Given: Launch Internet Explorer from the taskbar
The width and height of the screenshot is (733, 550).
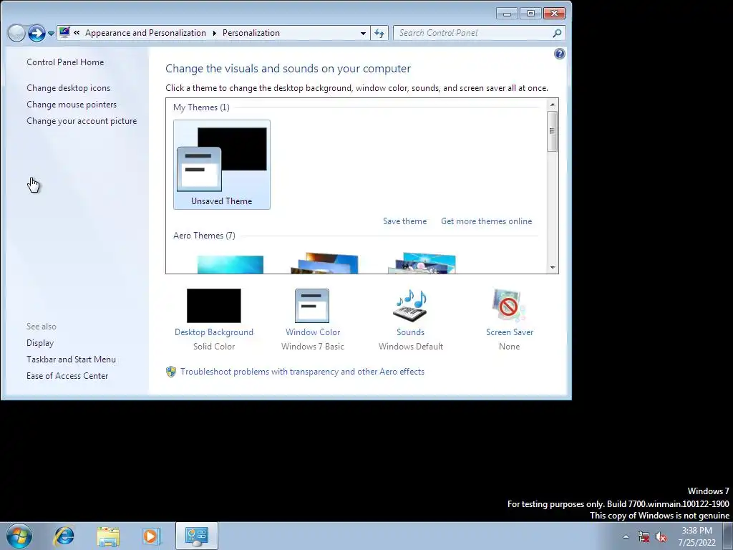Looking at the screenshot, I should click(64, 536).
